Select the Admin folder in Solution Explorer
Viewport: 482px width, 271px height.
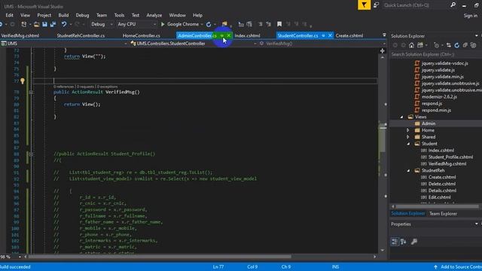pyautogui.click(x=429, y=123)
